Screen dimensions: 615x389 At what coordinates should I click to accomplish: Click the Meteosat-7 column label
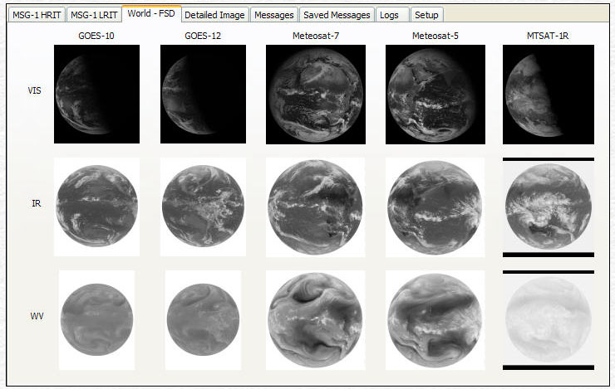click(316, 36)
